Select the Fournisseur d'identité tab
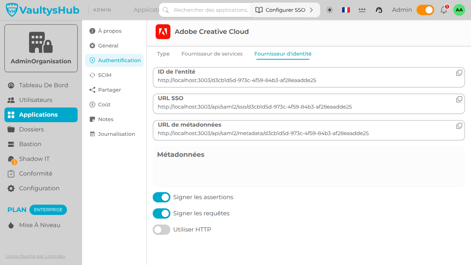This screenshot has height=265, width=471. 283,54
